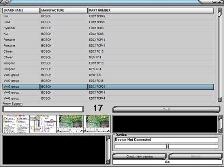Sort by MANUFACTURE column header
The image size is (224, 167).
point(64,10)
